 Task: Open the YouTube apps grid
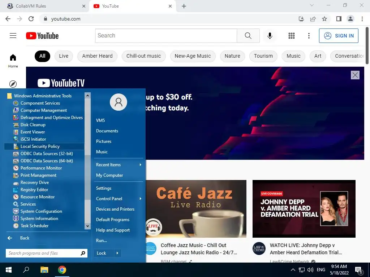point(292,36)
